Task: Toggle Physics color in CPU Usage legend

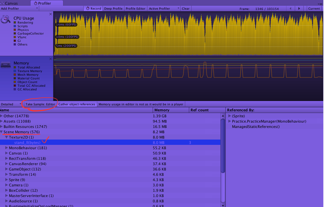Action: coord(15,30)
